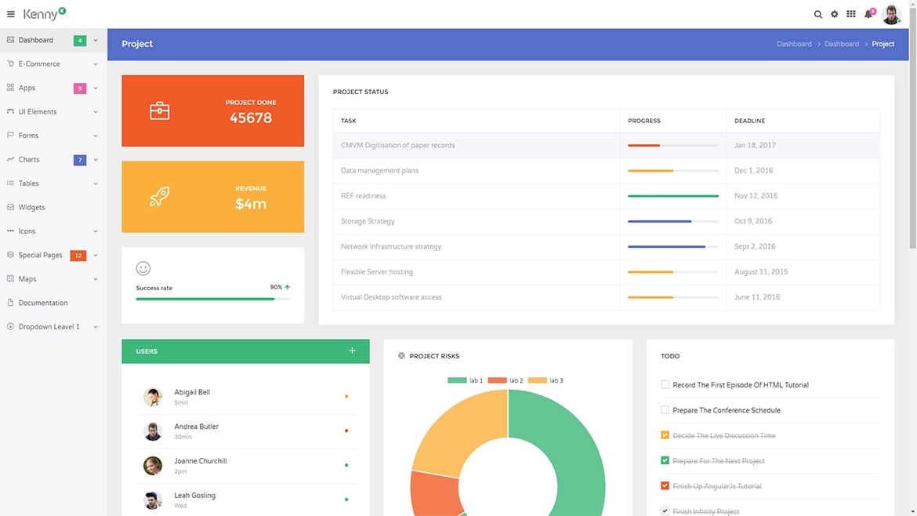
Task: Click the Maps sidebar icon
Action: point(10,279)
